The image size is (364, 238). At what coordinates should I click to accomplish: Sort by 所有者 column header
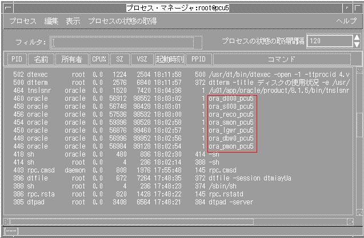click(72, 59)
